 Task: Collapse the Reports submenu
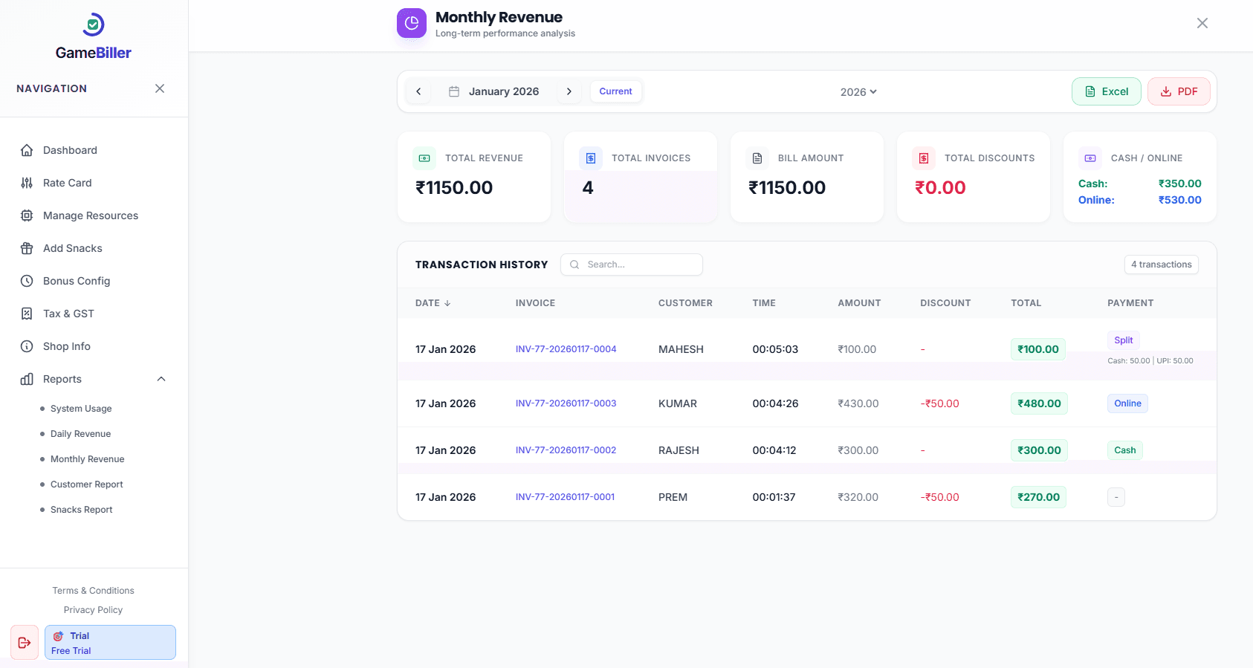tap(161, 379)
